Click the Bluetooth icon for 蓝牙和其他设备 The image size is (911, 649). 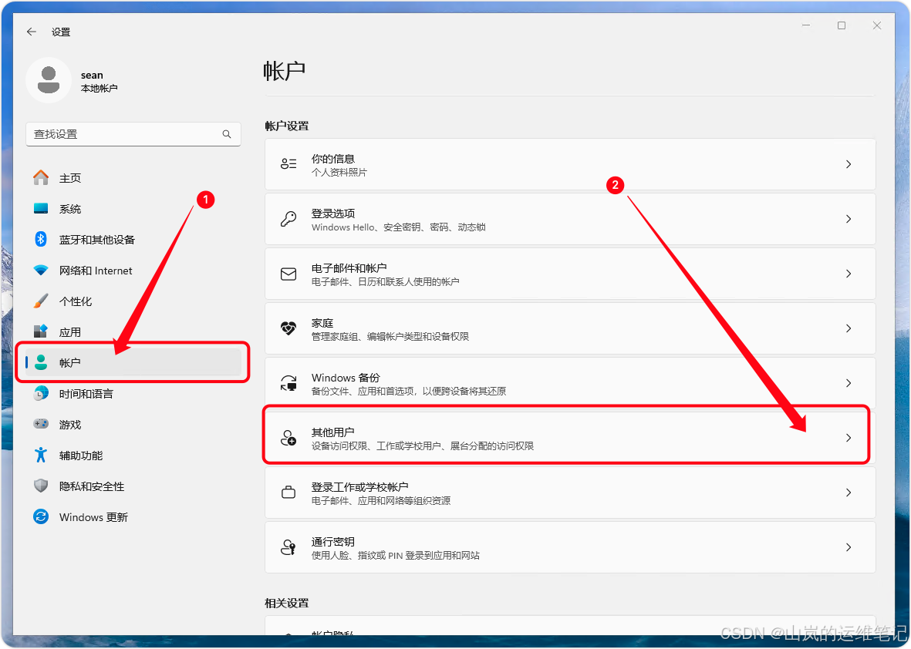pos(41,239)
